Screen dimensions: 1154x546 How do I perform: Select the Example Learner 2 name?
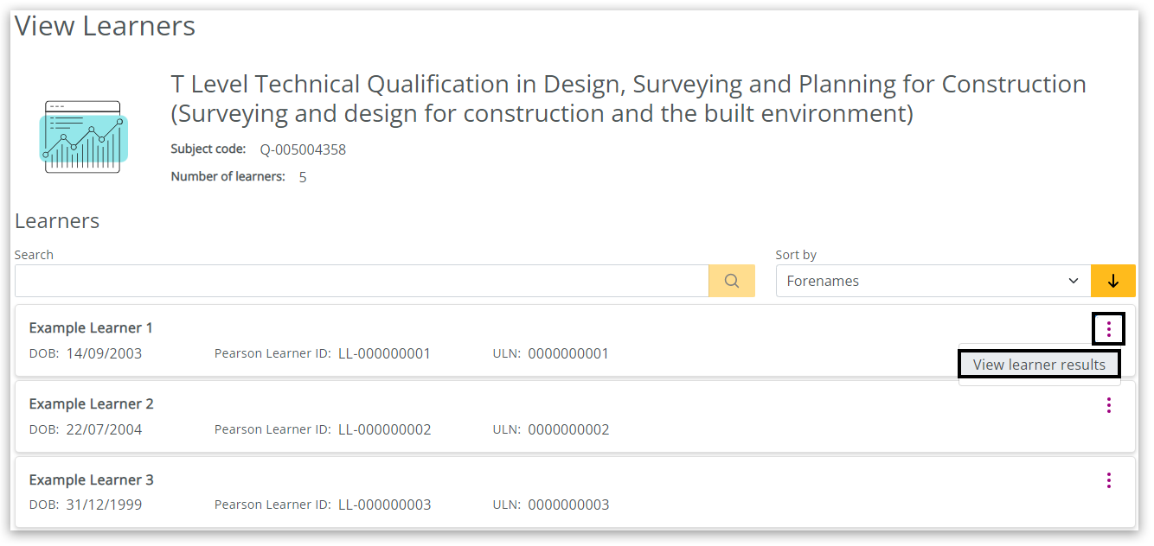click(x=91, y=404)
